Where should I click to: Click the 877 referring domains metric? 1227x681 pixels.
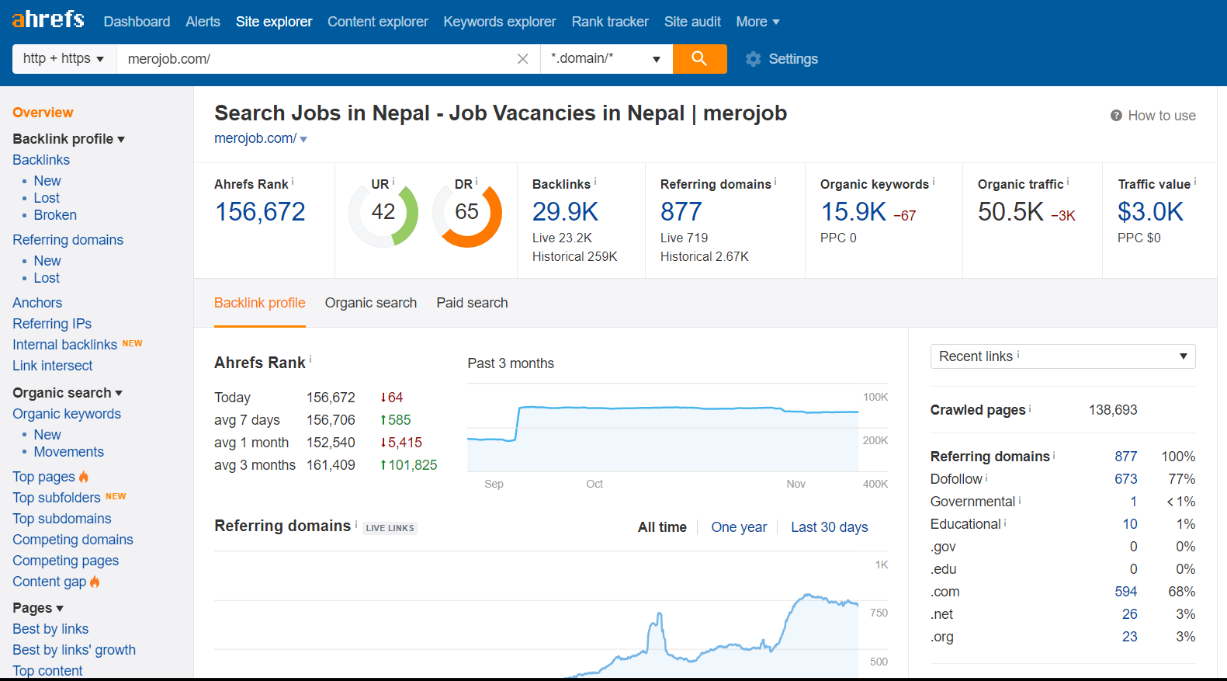681,212
